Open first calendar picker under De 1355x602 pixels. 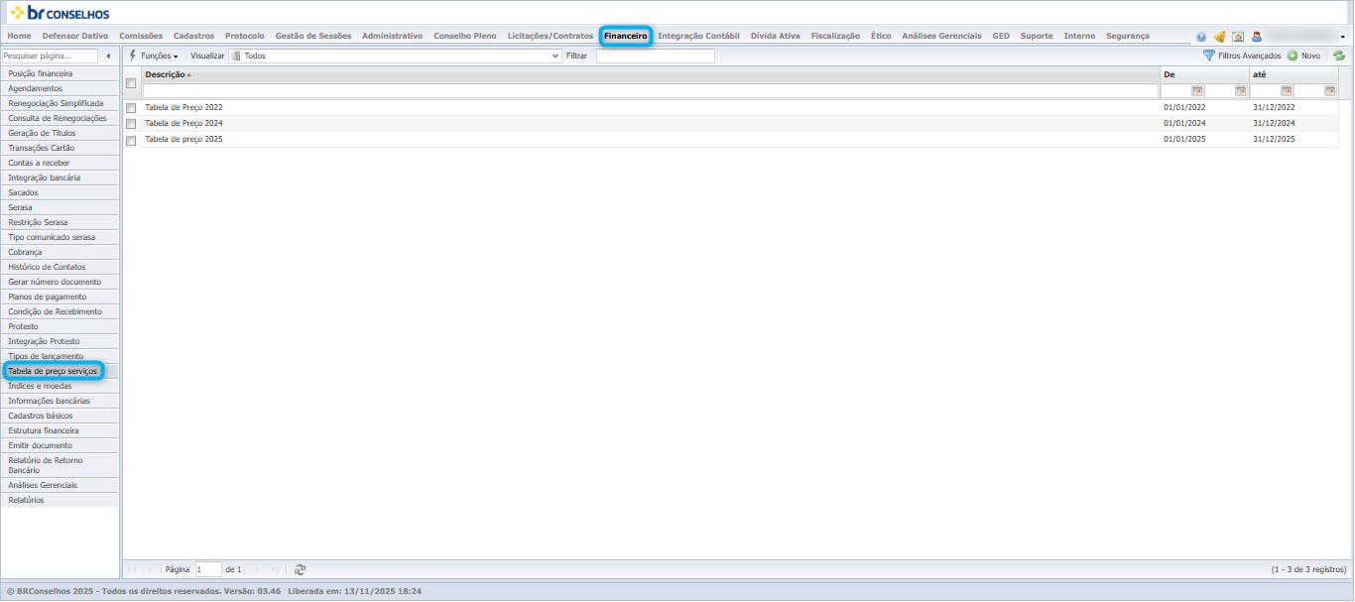pos(1197,90)
